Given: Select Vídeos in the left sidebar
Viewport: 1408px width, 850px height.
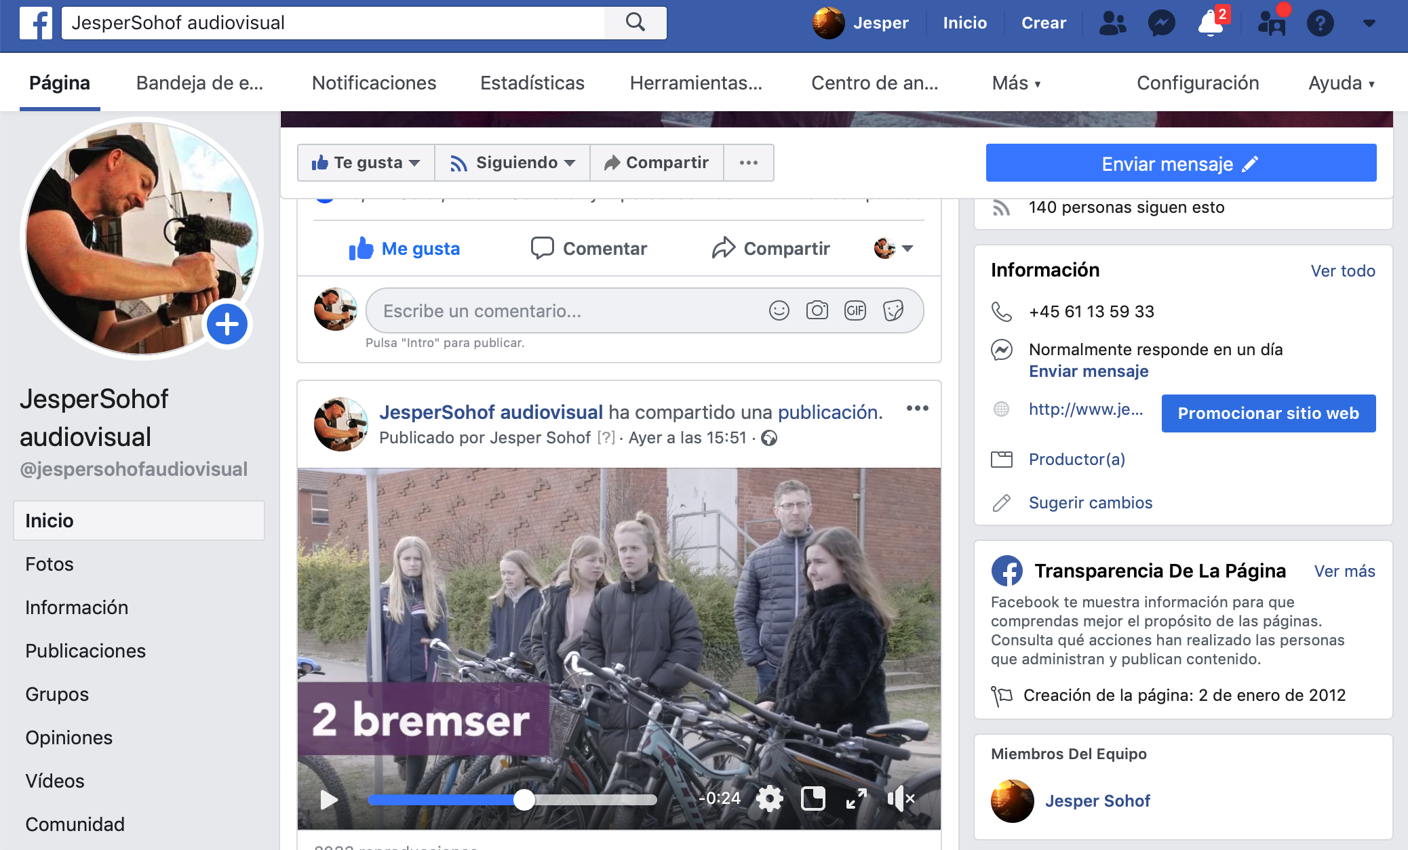Looking at the screenshot, I should click(55, 781).
